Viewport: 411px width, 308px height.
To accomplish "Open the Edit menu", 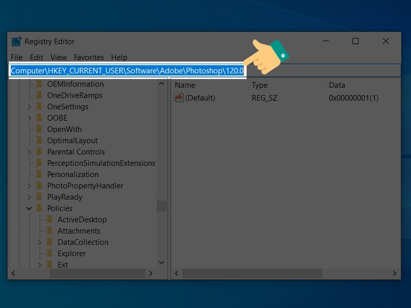I will point(36,57).
